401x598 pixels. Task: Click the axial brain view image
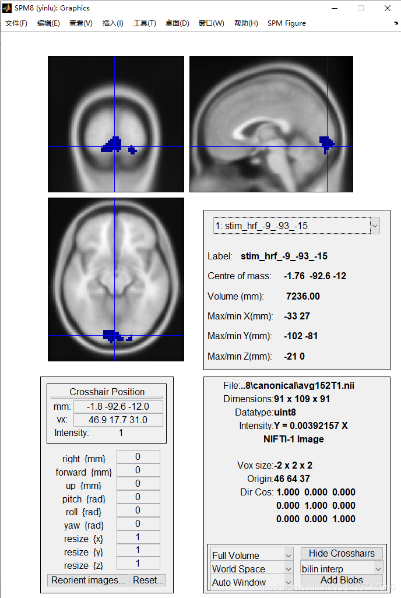point(116,279)
